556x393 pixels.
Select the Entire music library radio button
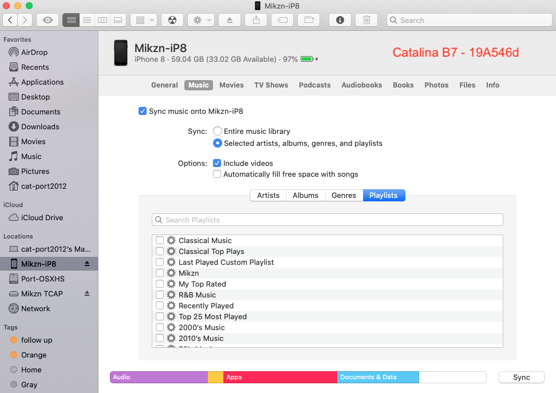tap(218, 131)
